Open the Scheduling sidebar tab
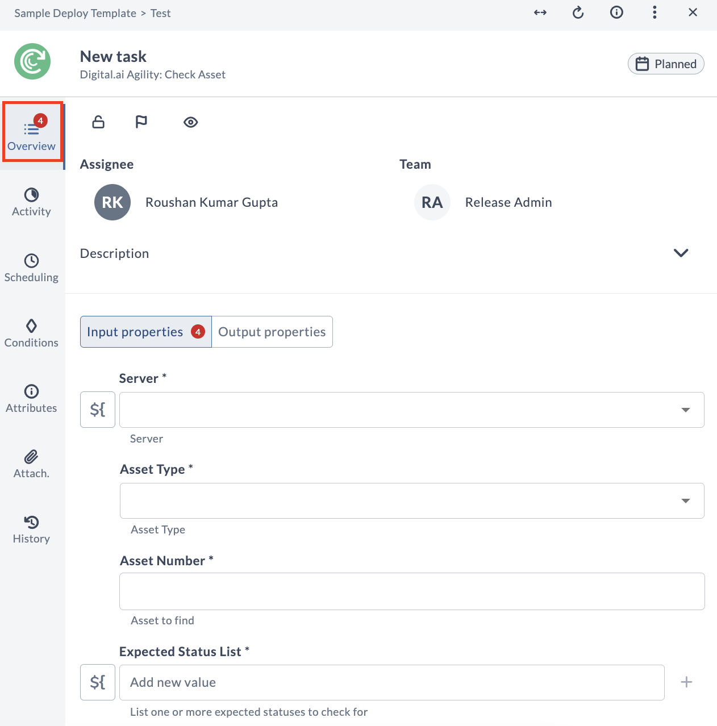The width and height of the screenshot is (717, 726). (x=32, y=269)
